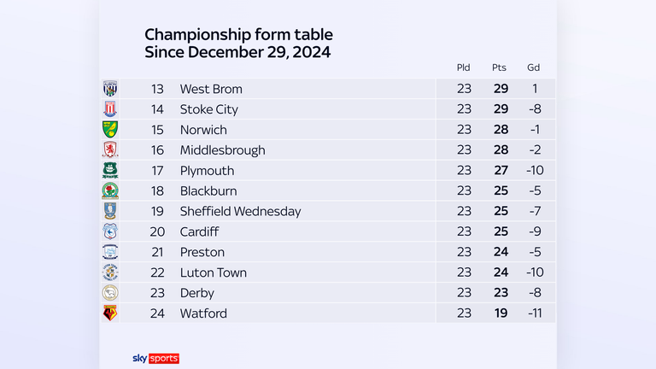Select the Norwich canary badge

coord(110,129)
